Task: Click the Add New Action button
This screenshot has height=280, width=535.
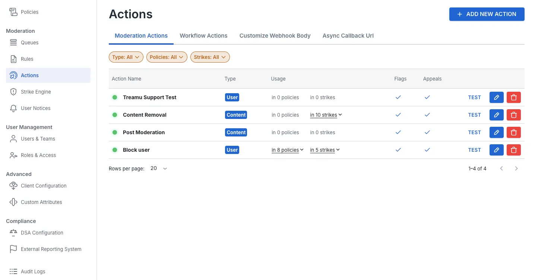Action: pyautogui.click(x=487, y=14)
